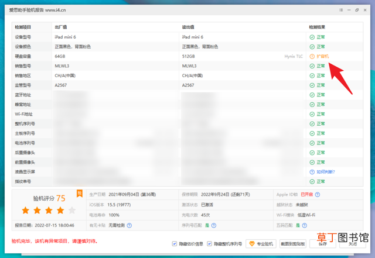The height and width of the screenshot is (258, 375).
Task: Click the 出厂值 column header
Action: [x=61, y=27]
